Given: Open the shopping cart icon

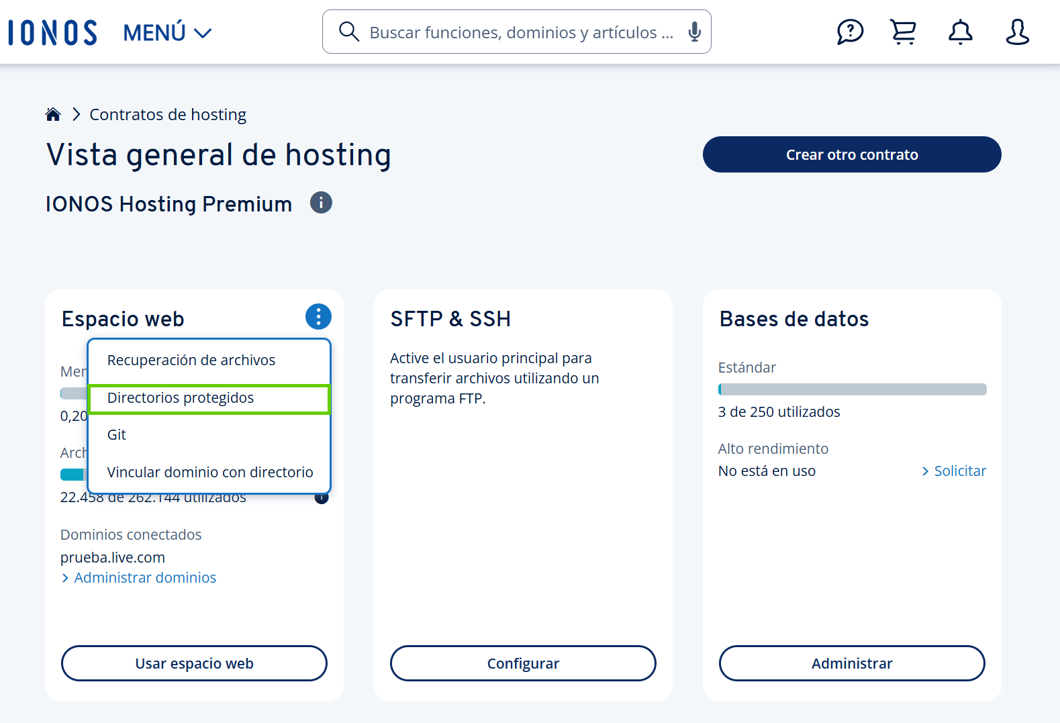Looking at the screenshot, I should coord(904,32).
